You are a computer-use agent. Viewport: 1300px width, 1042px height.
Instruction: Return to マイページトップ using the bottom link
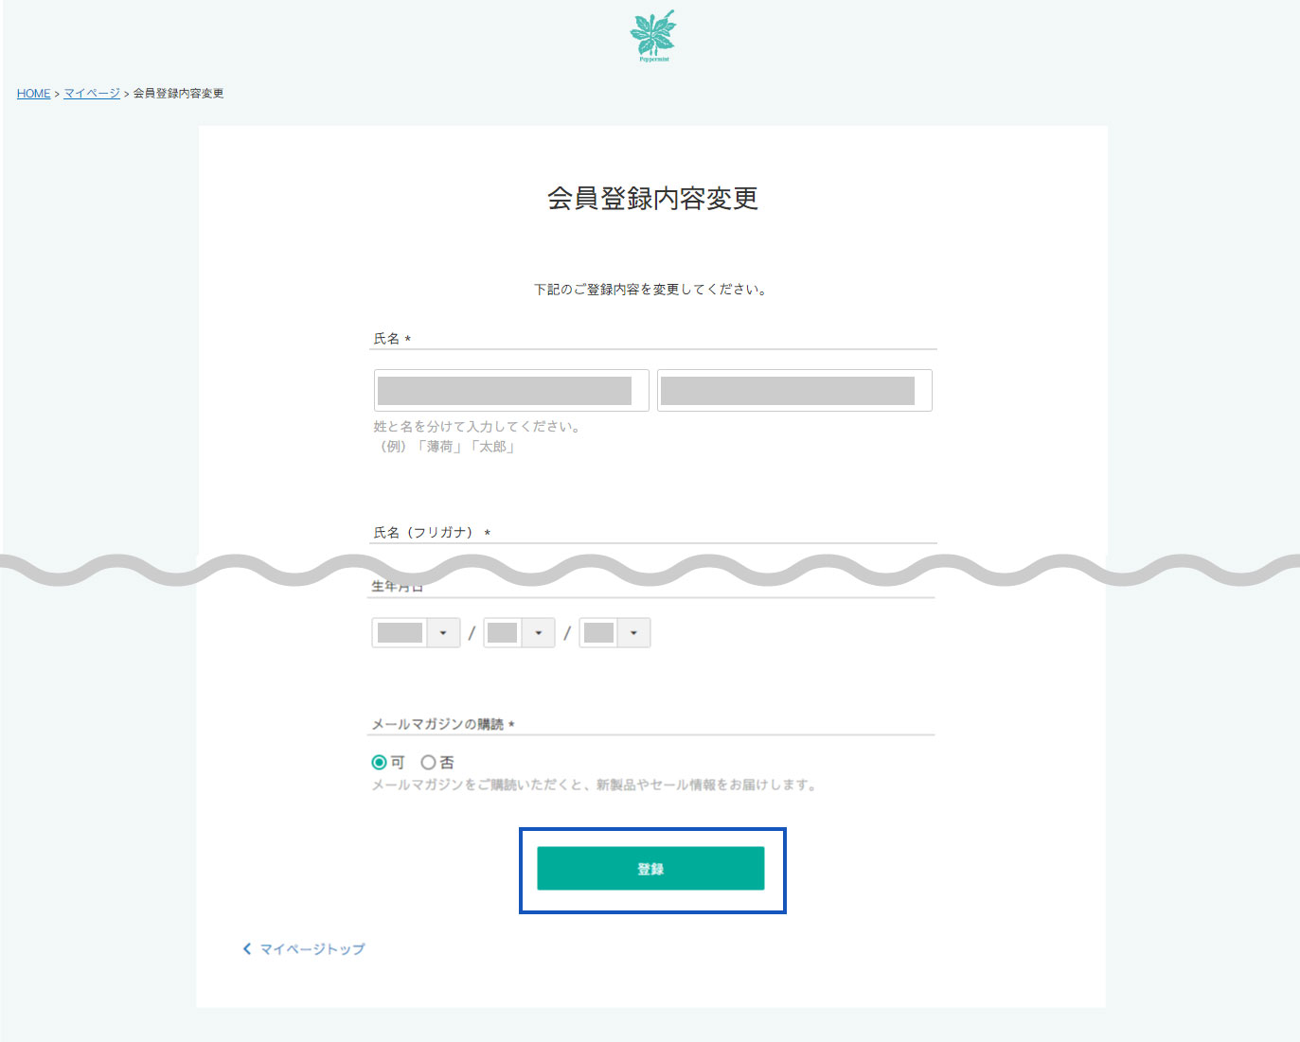click(312, 948)
